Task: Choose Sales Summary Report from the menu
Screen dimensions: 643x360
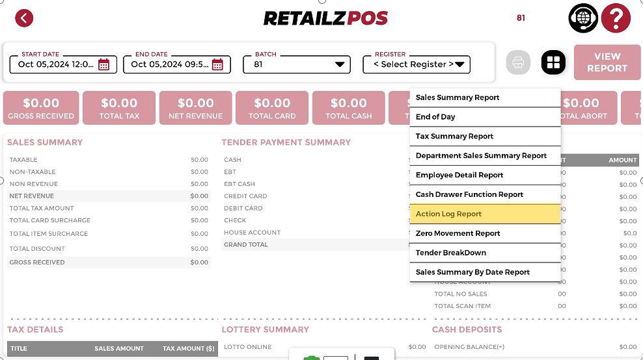Action: [x=485, y=97]
